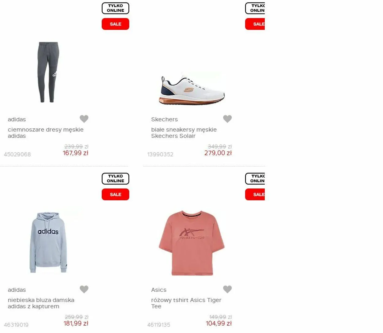
Task: Open niebieska bluza damska adidas z kapturem link
Action: (41, 303)
